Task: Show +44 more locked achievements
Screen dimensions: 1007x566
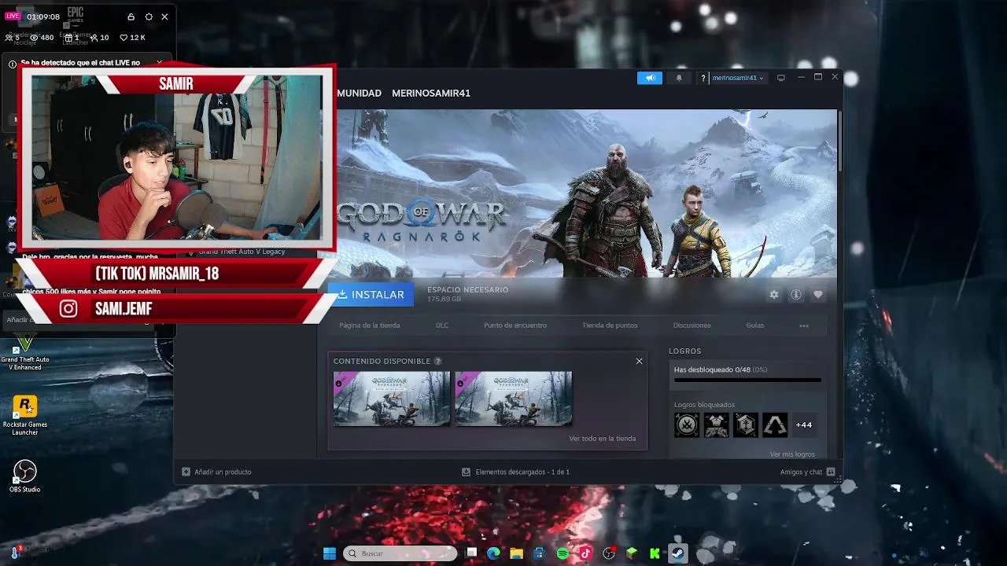Action: (804, 425)
